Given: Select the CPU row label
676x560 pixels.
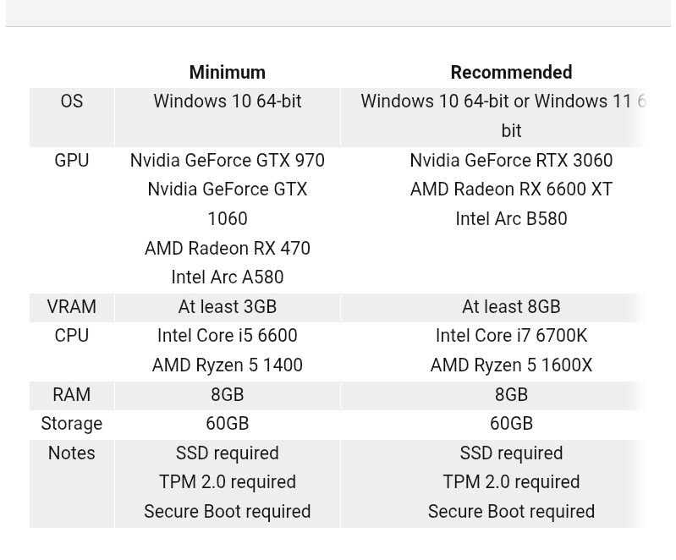Looking at the screenshot, I should pyautogui.click(x=72, y=336).
